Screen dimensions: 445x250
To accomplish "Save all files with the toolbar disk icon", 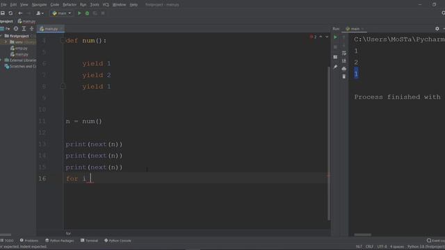I will point(3,13).
